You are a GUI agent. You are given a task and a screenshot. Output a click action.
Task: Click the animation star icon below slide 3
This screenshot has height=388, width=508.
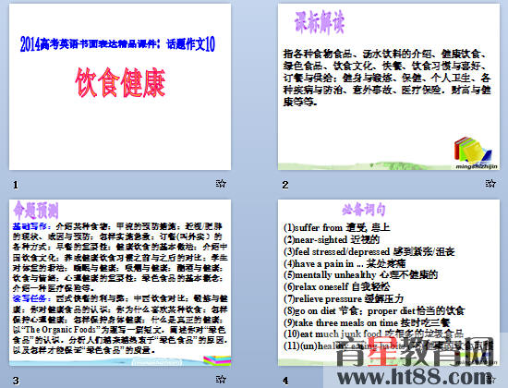point(221,379)
